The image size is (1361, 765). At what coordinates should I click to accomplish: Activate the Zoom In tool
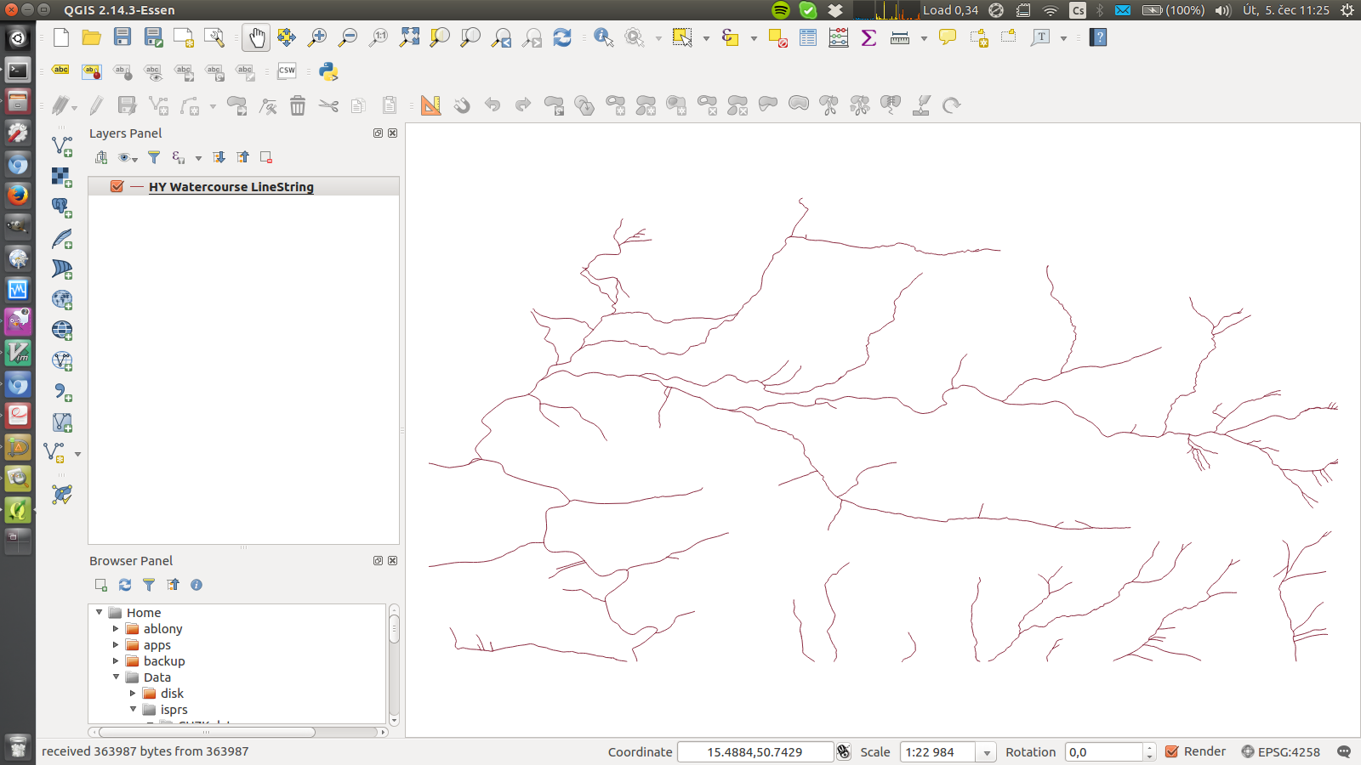(317, 37)
